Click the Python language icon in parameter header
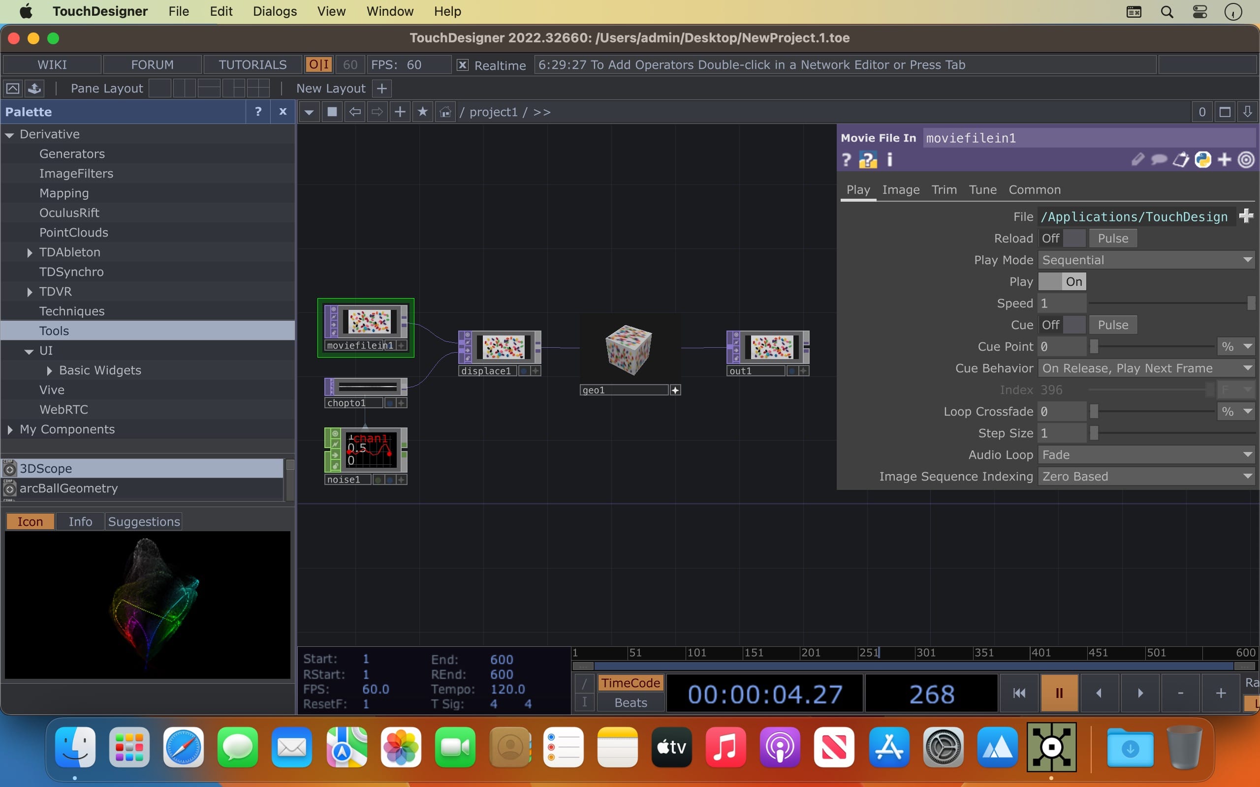Image resolution: width=1260 pixels, height=787 pixels. pos(1203,160)
